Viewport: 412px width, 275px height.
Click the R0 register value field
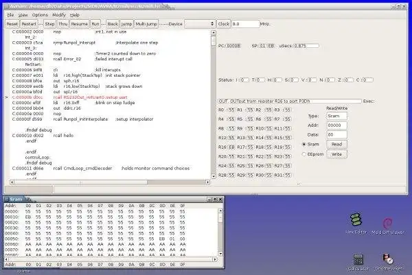click(231, 110)
